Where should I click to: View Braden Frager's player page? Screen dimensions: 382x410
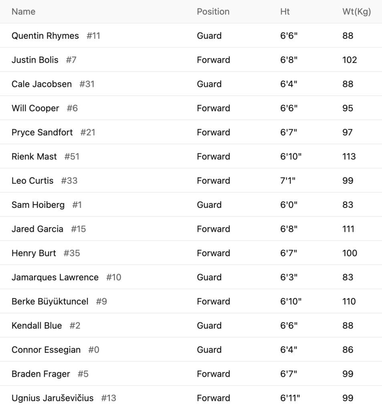tap(41, 374)
